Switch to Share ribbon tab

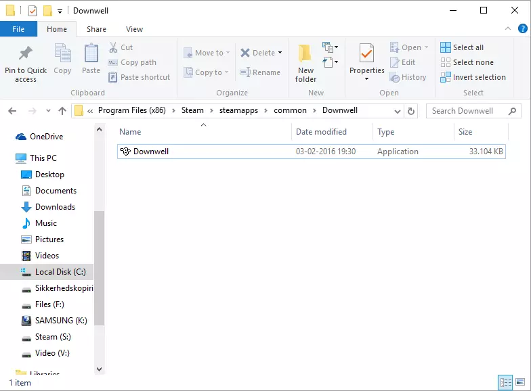click(96, 29)
